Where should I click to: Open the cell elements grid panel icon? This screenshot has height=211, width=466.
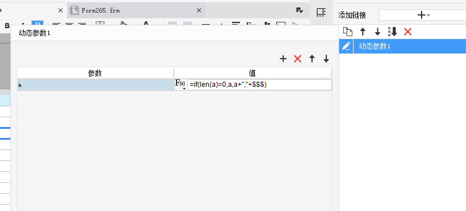pos(321,13)
